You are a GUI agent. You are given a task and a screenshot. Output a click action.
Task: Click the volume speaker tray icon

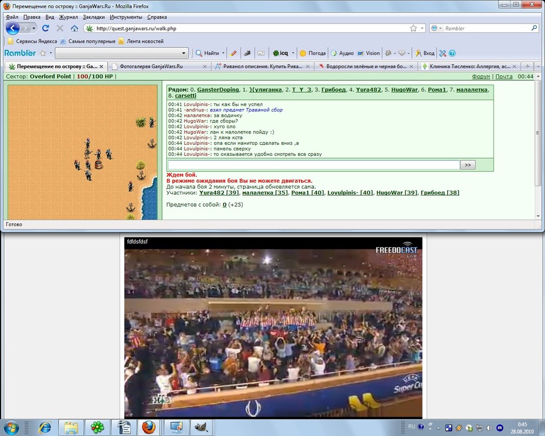click(x=489, y=428)
